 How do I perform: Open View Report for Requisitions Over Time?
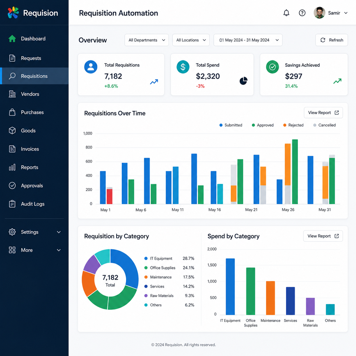pos(323,113)
